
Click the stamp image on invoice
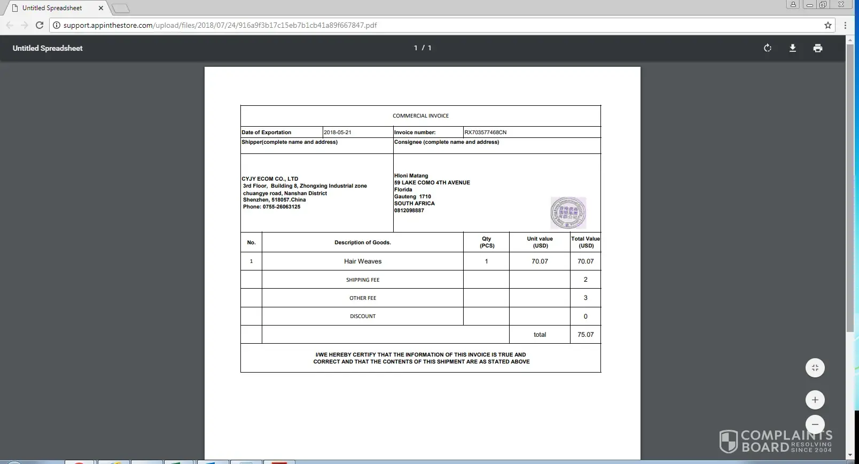coord(568,213)
